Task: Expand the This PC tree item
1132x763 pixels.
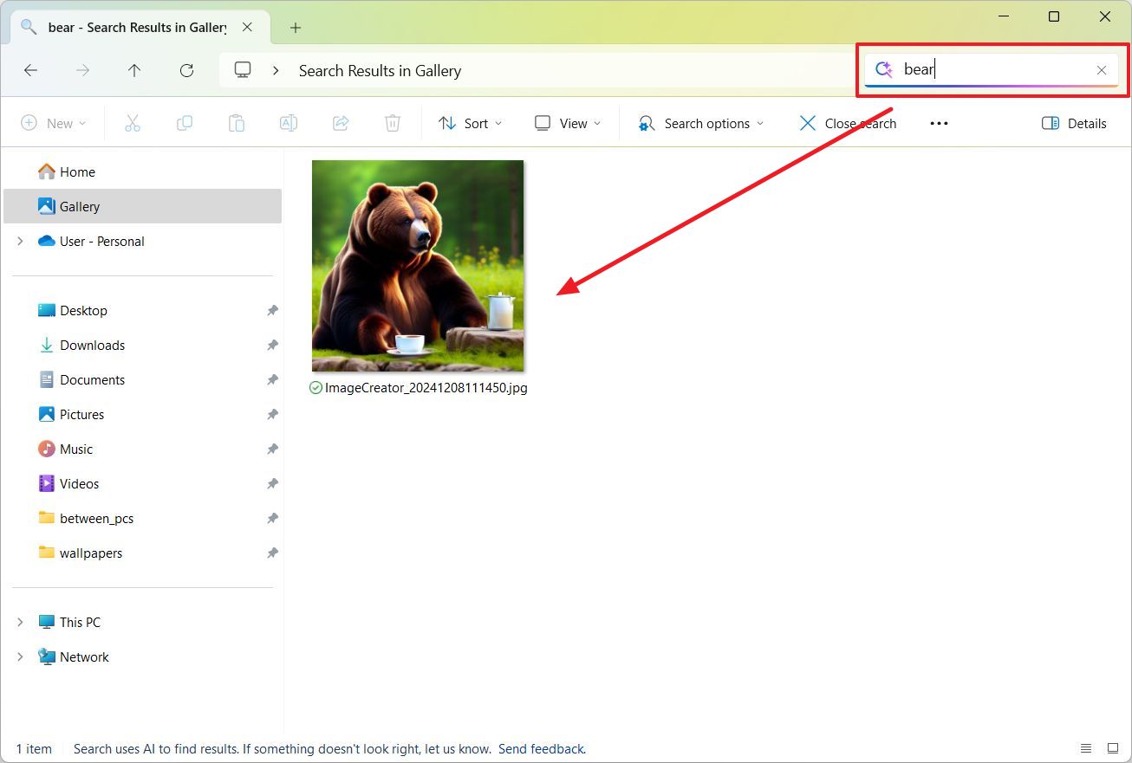Action: [19, 622]
